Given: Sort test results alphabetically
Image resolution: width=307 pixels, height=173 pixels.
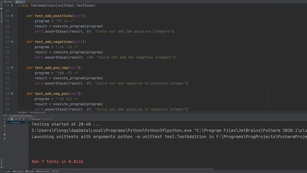Looking at the screenshot, I should [x=16, y=119].
